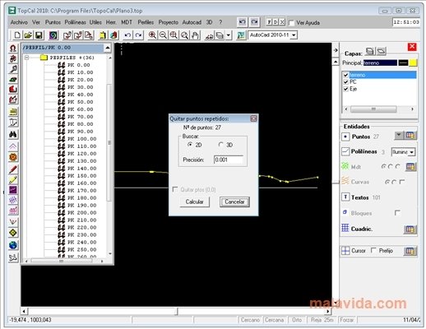Click the yellow layer color swatch

coord(413,63)
